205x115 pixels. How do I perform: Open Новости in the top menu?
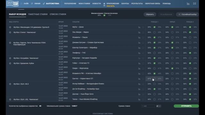click(97, 4)
